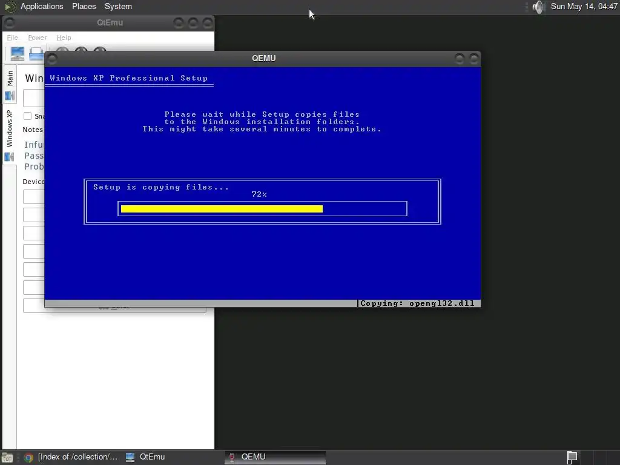Open the System menu
Viewport: 620px width, 465px height.
118,6
